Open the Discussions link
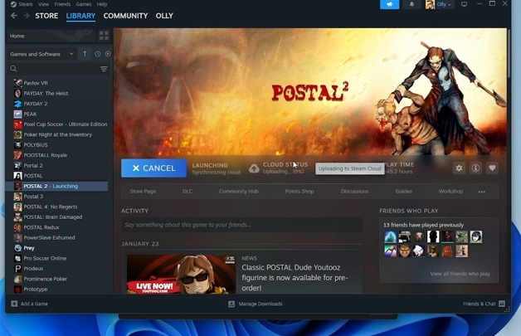 point(354,192)
